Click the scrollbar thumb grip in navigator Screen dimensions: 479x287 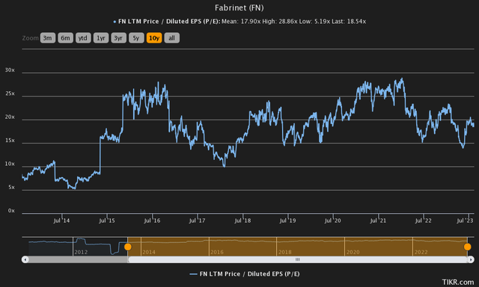298,259
